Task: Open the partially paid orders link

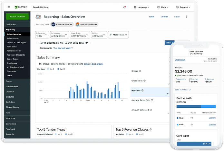Action: [x=93, y=64]
